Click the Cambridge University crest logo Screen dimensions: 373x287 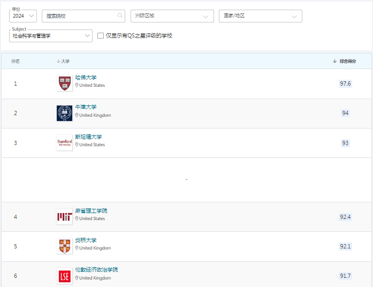point(64,246)
